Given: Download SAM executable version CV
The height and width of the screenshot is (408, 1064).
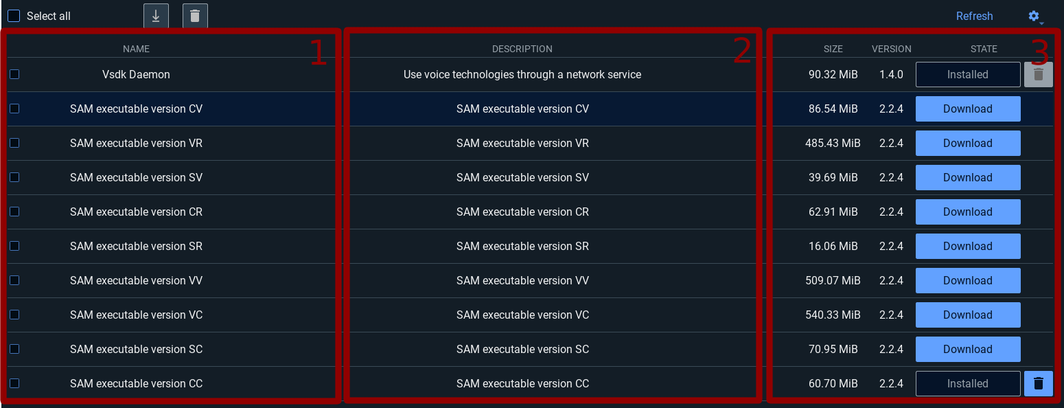Looking at the screenshot, I should [x=967, y=109].
